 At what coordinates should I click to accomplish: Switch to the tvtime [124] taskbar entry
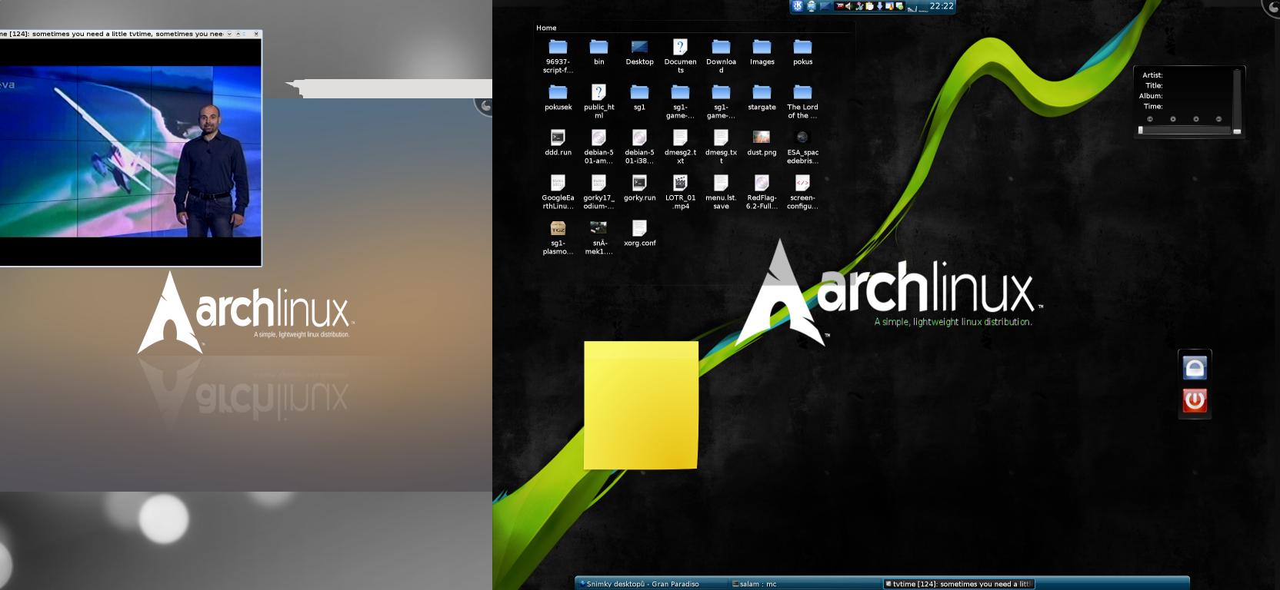[958, 584]
